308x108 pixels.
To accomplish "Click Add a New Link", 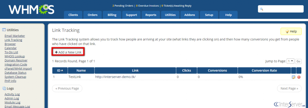I will point(68,52).
